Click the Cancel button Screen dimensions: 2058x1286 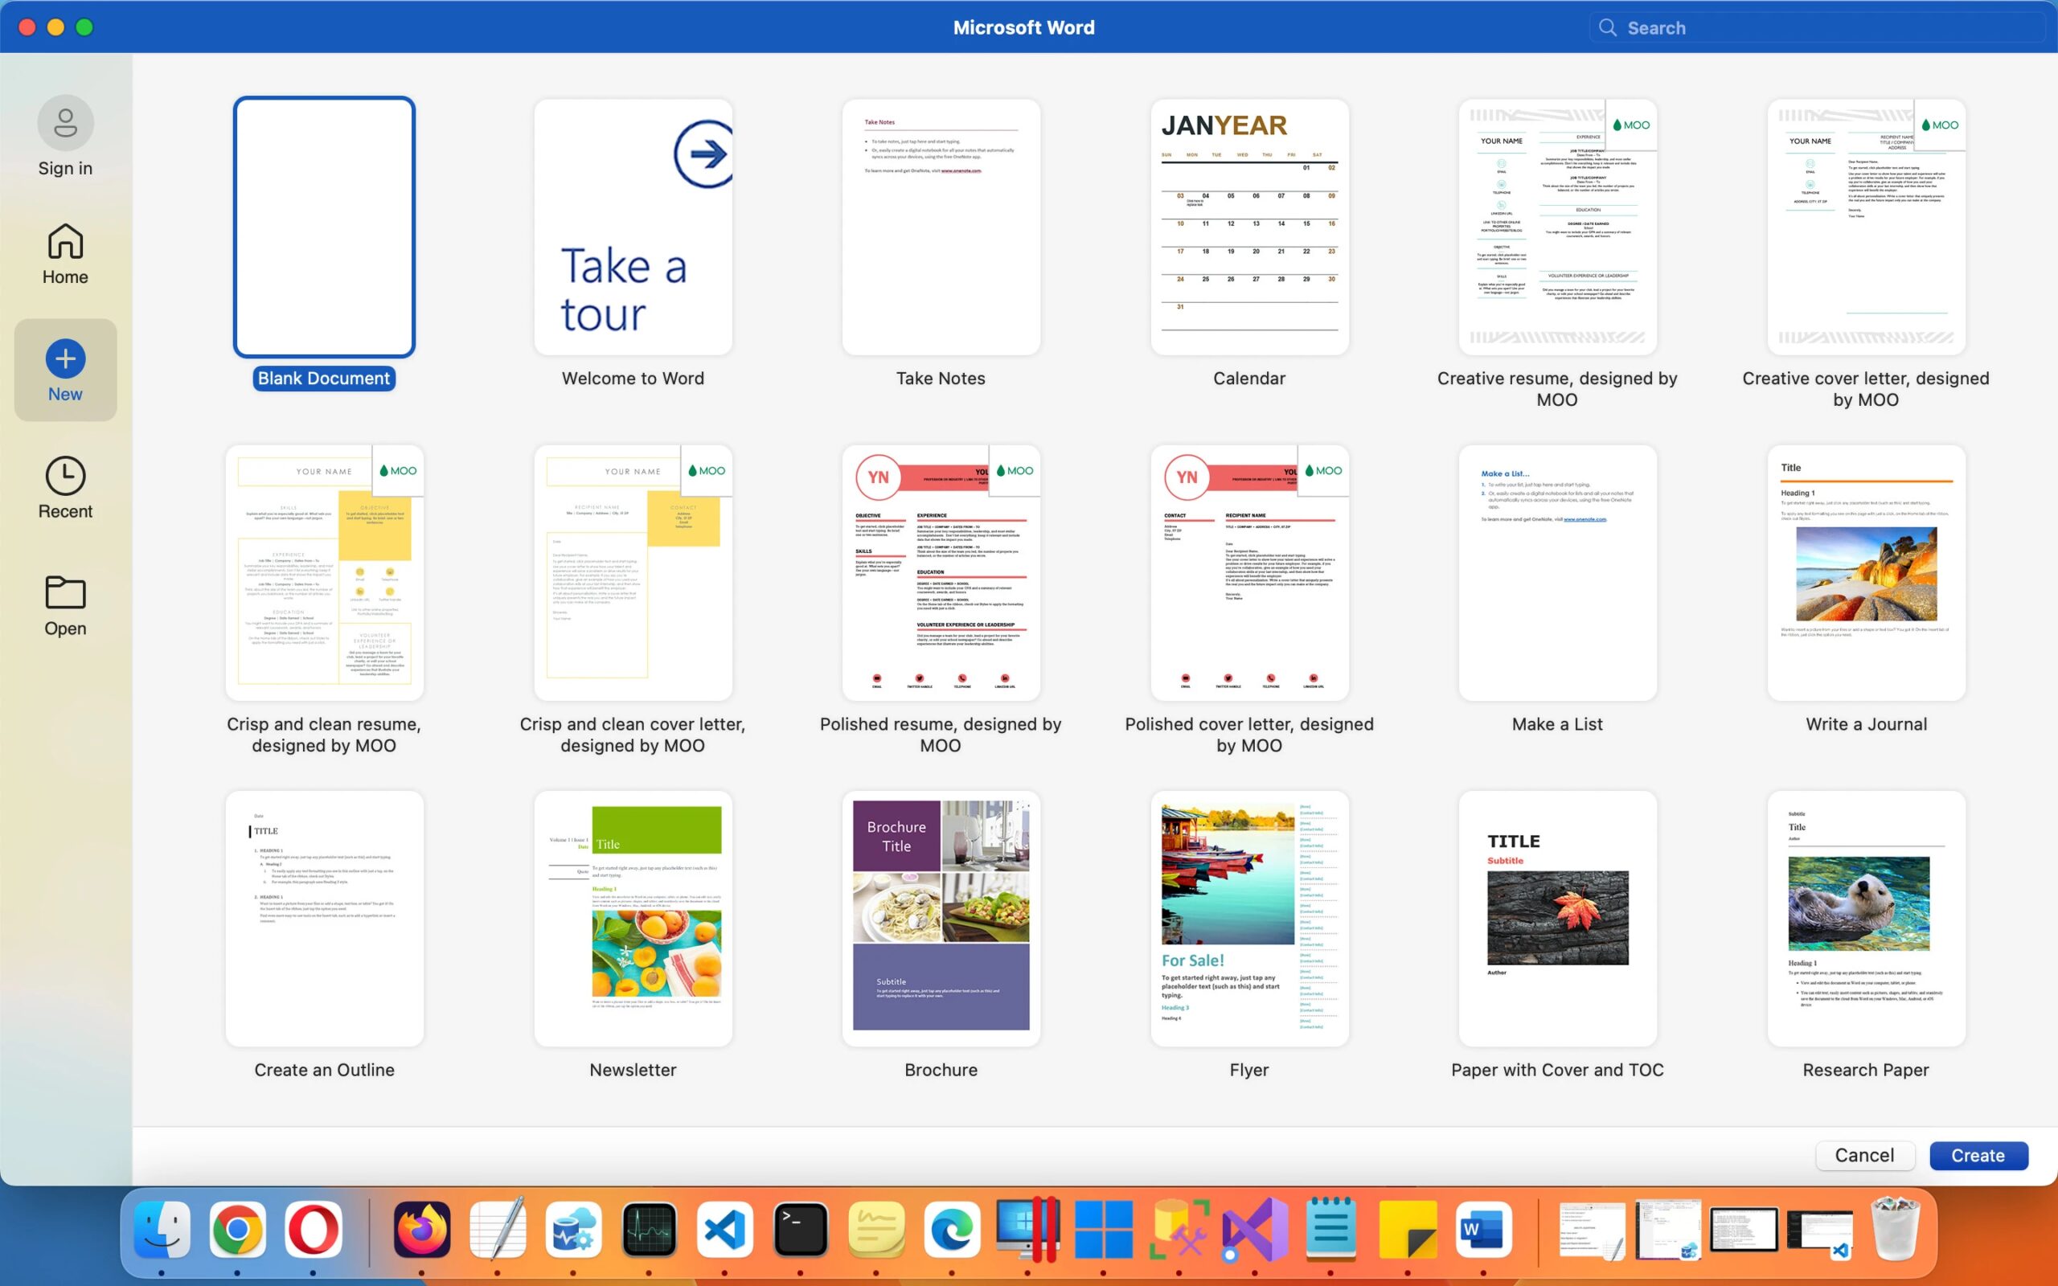[1864, 1155]
